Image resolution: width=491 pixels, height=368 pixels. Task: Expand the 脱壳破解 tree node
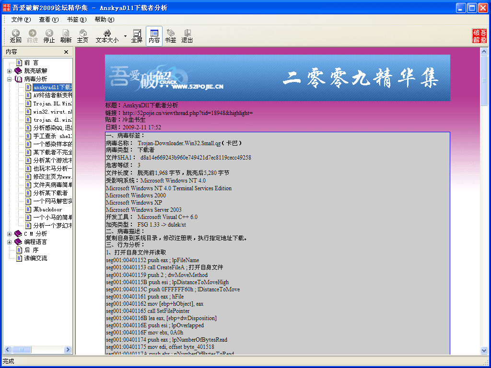10,71
